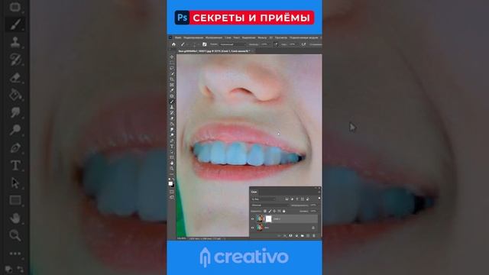
Task: Enable the airbrush icon in the options bar
Action: click(303, 44)
